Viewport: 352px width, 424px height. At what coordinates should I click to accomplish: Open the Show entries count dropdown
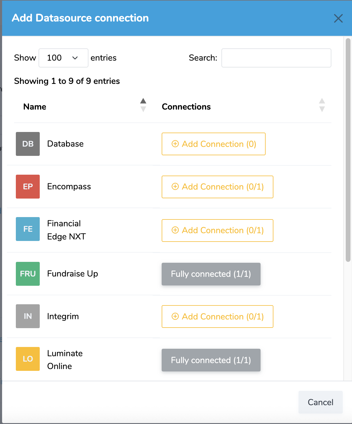tap(63, 58)
